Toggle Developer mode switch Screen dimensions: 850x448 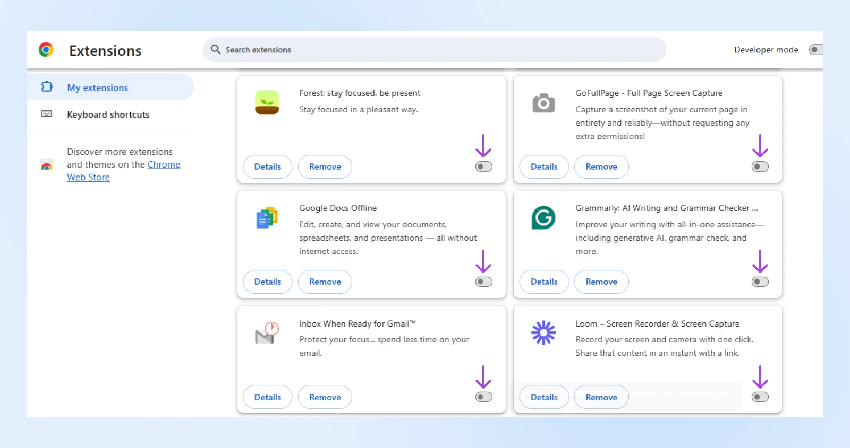pyautogui.click(x=815, y=49)
